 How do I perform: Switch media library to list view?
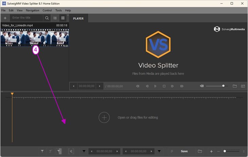pos(55,18)
